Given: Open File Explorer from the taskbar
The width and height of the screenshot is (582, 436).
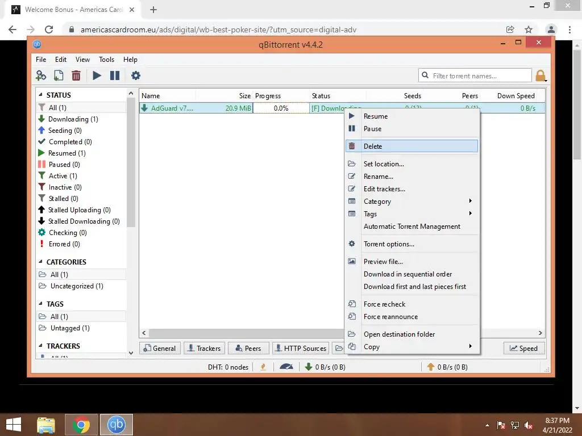Looking at the screenshot, I should tap(46, 425).
